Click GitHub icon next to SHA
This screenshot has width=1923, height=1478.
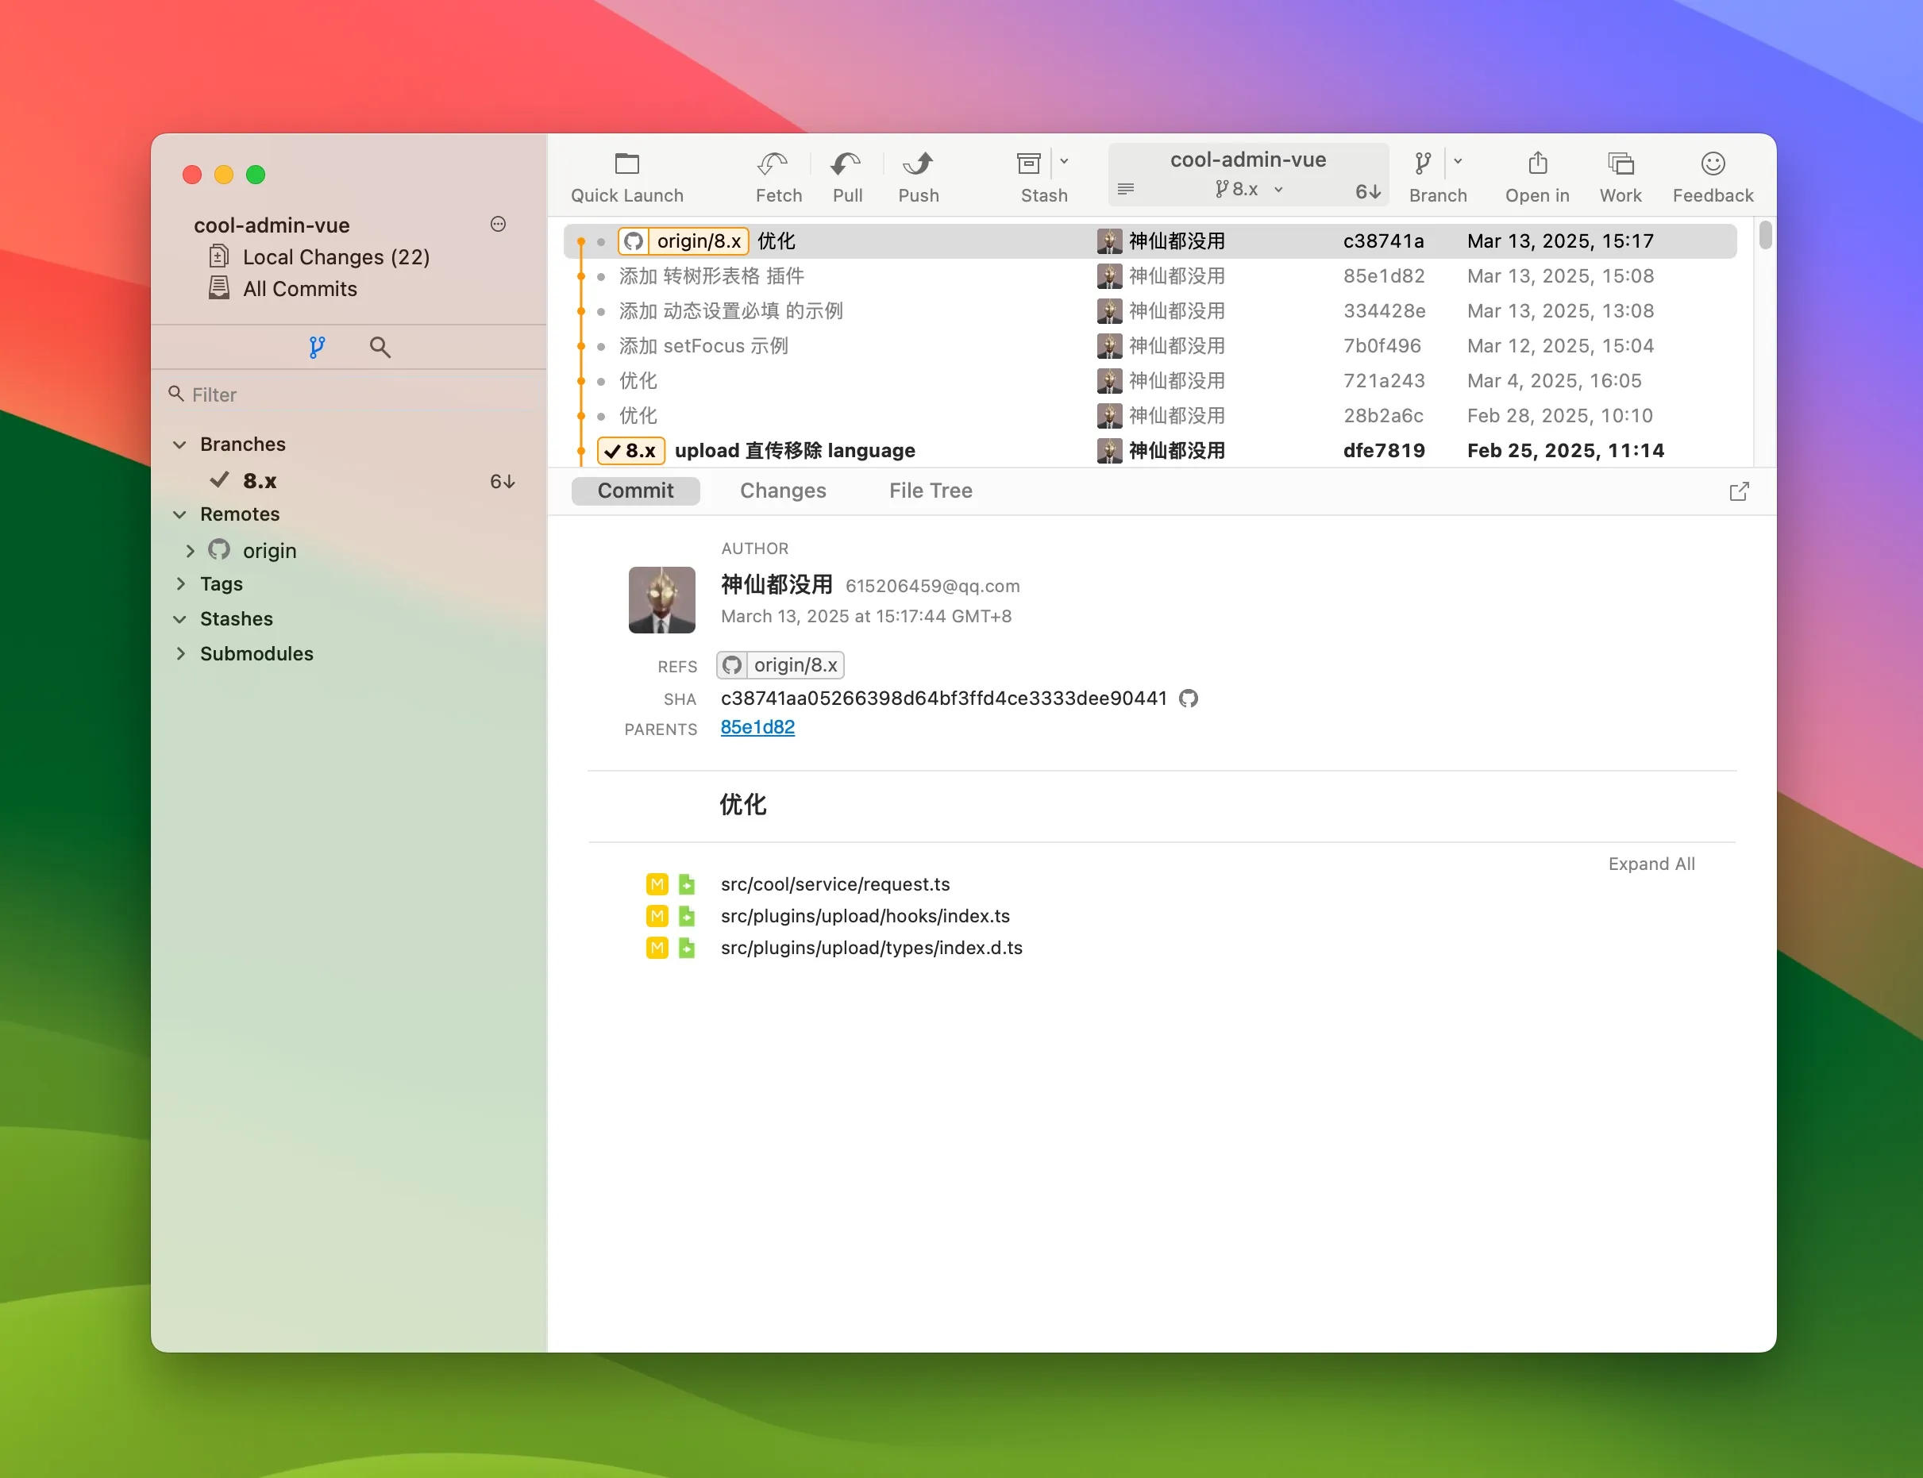tap(1188, 699)
